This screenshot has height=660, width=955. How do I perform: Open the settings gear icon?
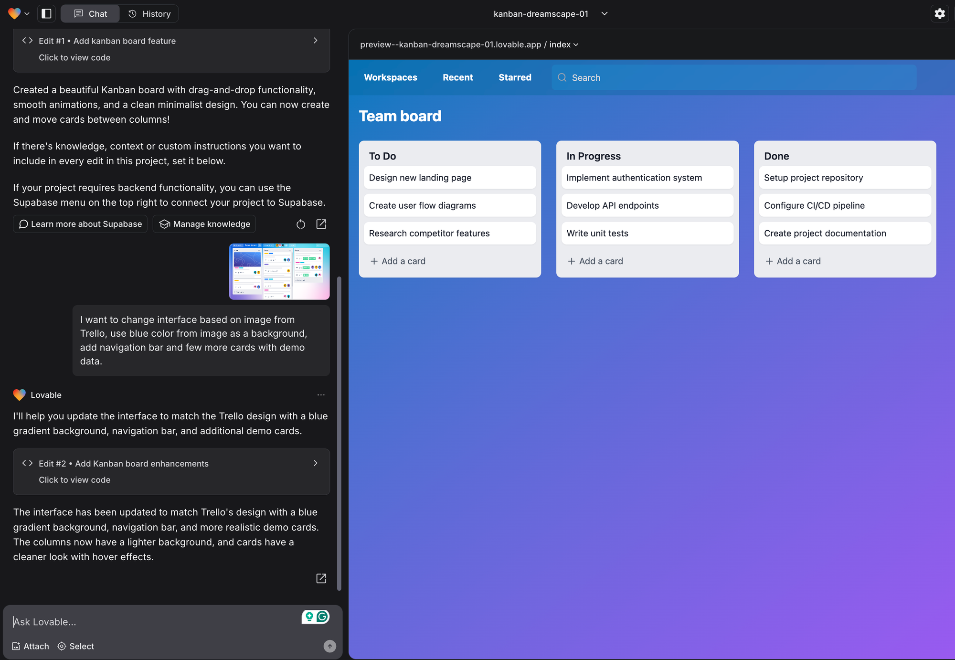click(939, 13)
